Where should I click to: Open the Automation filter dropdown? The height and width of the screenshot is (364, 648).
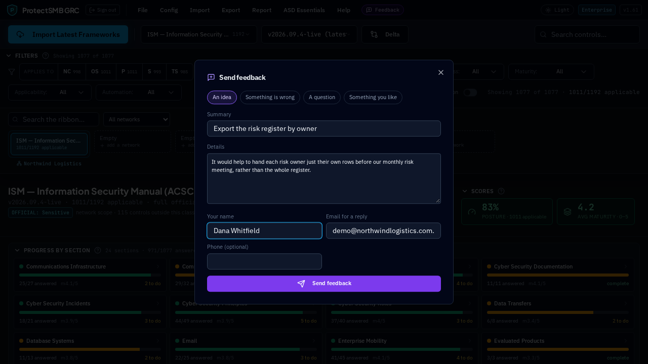pos(138,93)
